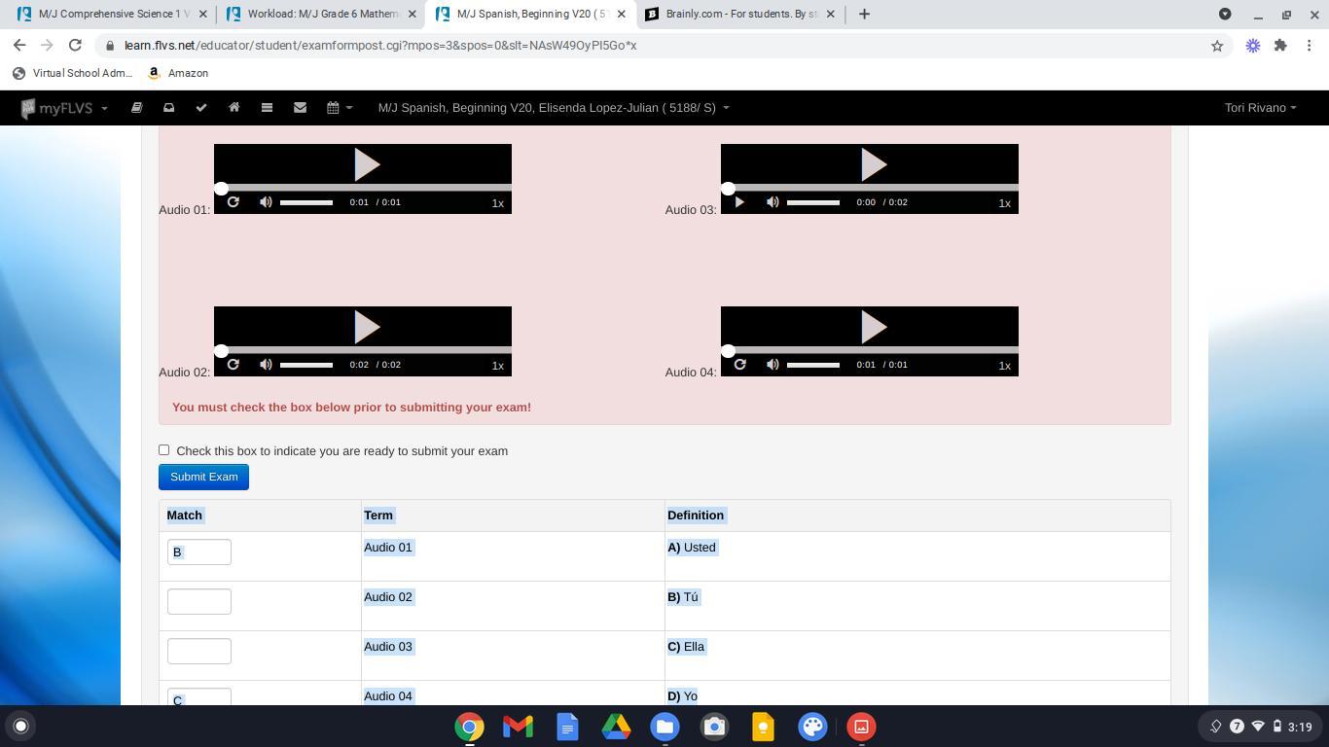Open the myFLVS logo menu

click(x=63, y=108)
